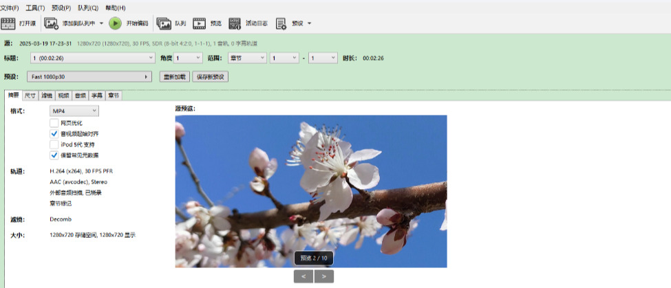Click the Save New Preset (保存新预设) button
This screenshot has width=671, height=288.
tap(211, 77)
